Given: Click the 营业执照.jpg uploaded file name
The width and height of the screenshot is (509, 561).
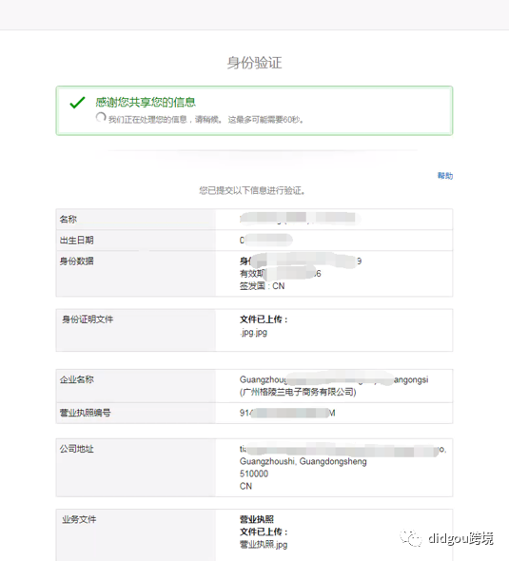Looking at the screenshot, I should coord(264,545).
